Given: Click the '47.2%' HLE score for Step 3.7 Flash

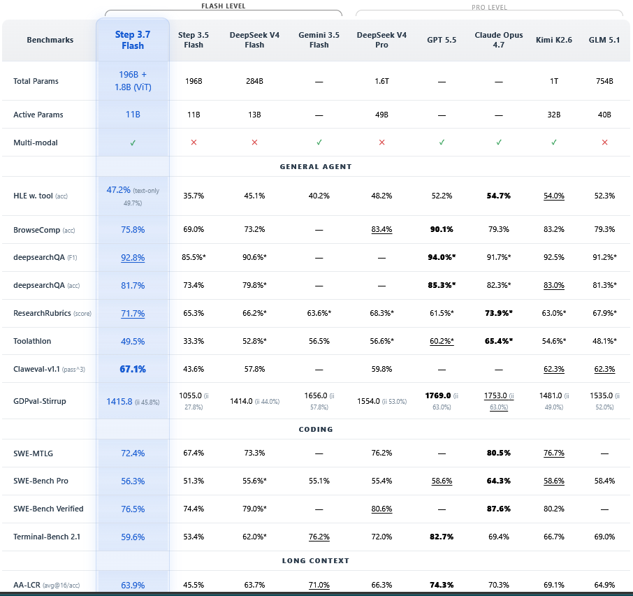Looking at the screenshot, I should click(118, 190).
